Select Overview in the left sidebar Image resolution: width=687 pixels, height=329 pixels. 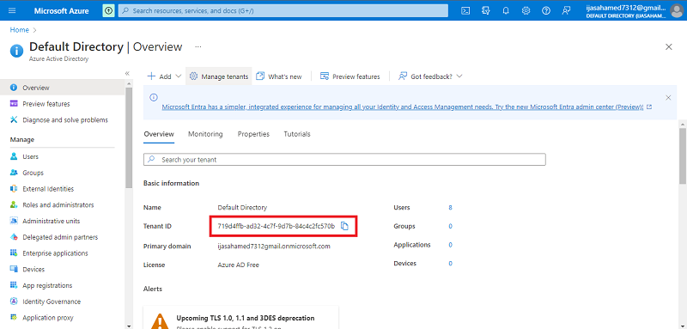(63, 88)
